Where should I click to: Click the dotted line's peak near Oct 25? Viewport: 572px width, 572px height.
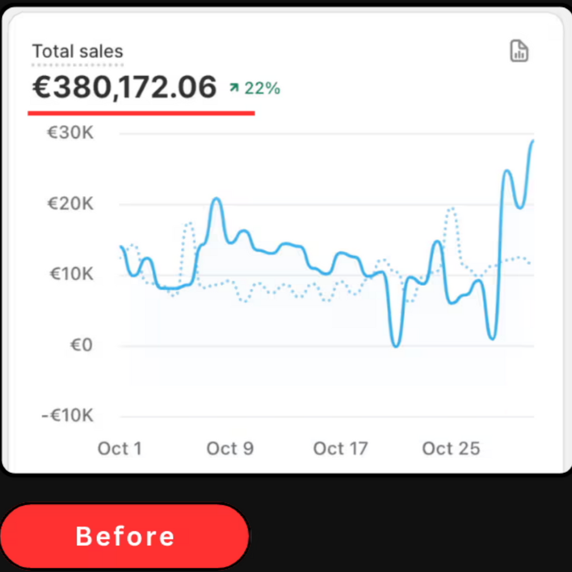click(x=452, y=209)
